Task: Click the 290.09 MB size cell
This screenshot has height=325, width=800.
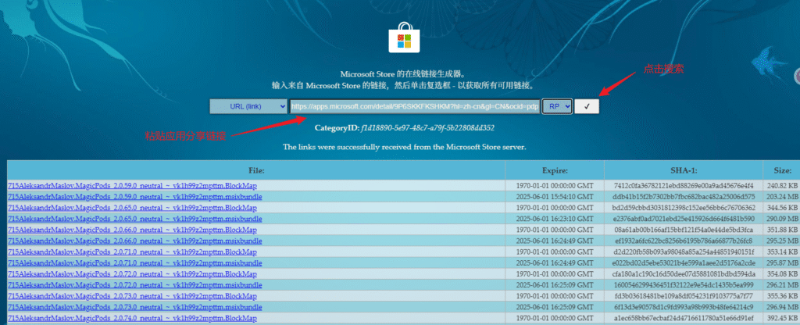Action: coord(783,219)
